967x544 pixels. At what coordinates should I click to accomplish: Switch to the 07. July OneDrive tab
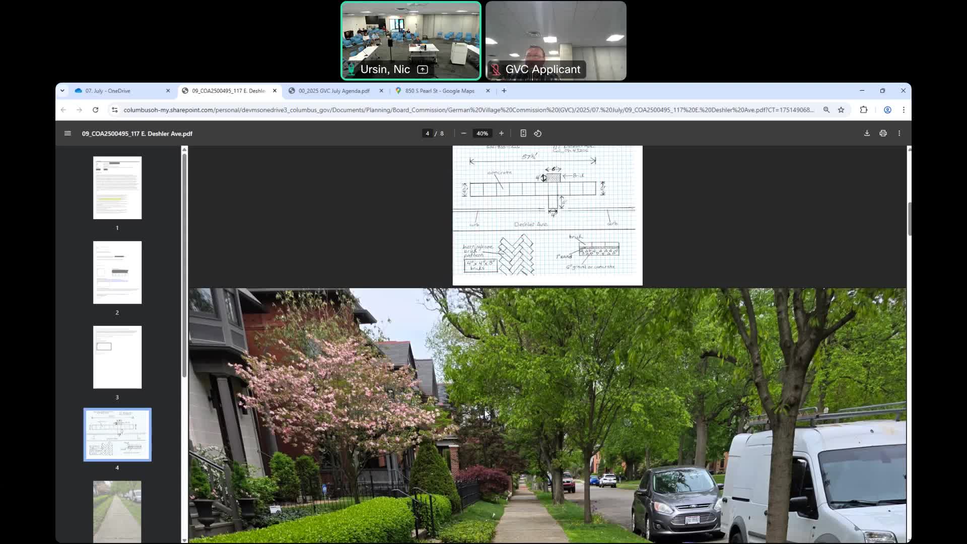(x=123, y=91)
